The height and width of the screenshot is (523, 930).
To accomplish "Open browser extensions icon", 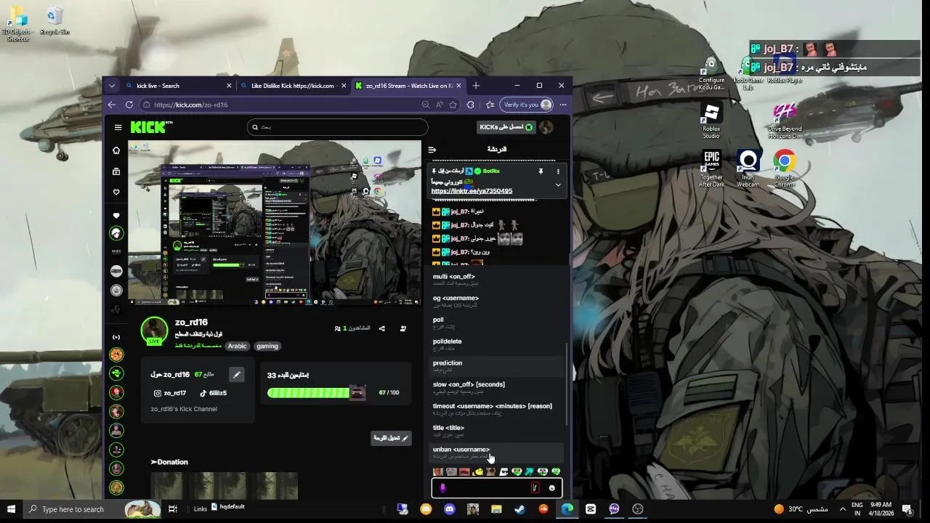I will click(x=471, y=105).
